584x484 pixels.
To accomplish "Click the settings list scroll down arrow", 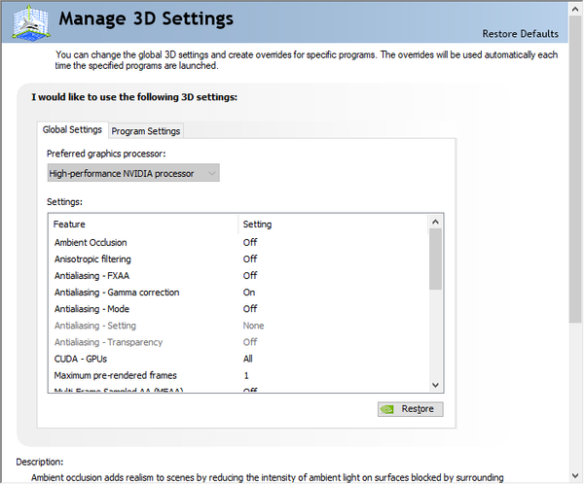I will [x=435, y=385].
